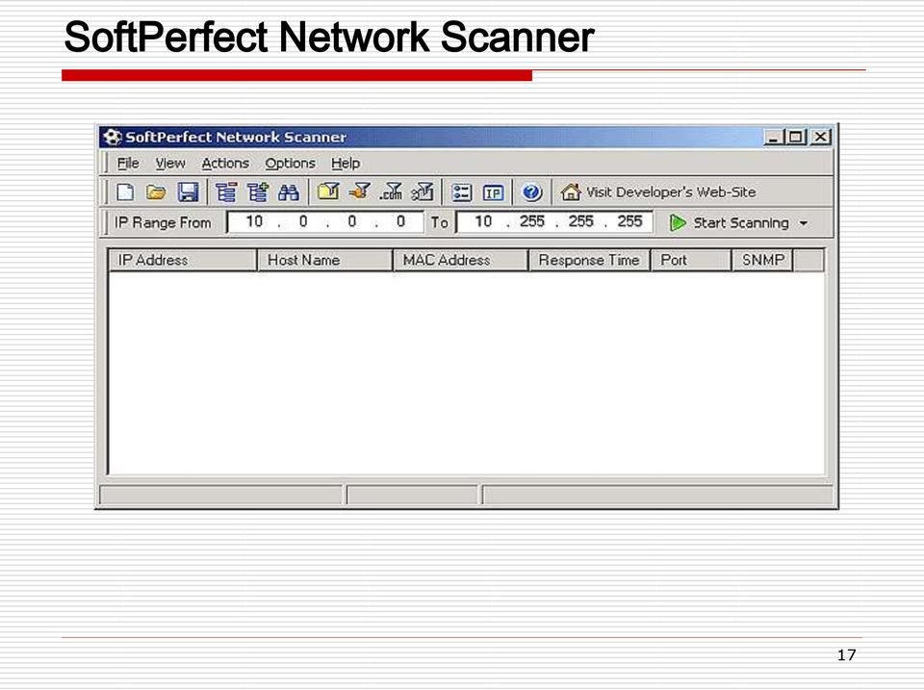Open the File menu
Screen dimensions: 924x690
click(x=128, y=164)
